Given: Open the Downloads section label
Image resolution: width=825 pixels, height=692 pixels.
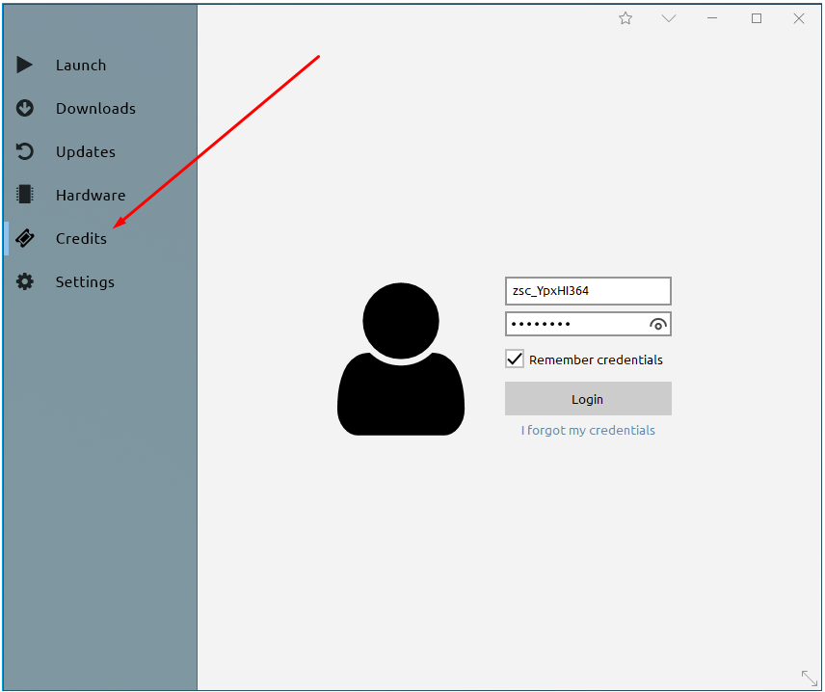Looking at the screenshot, I should (95, 108).
